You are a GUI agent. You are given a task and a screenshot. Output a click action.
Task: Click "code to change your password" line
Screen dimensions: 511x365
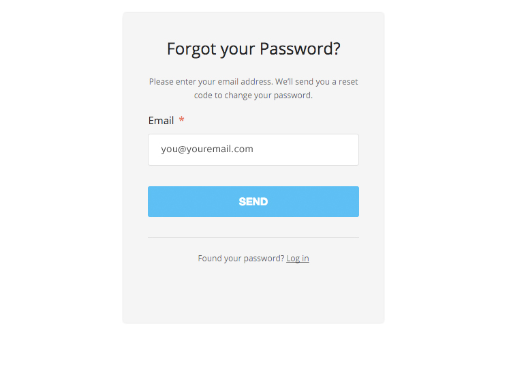click(253, 96)
